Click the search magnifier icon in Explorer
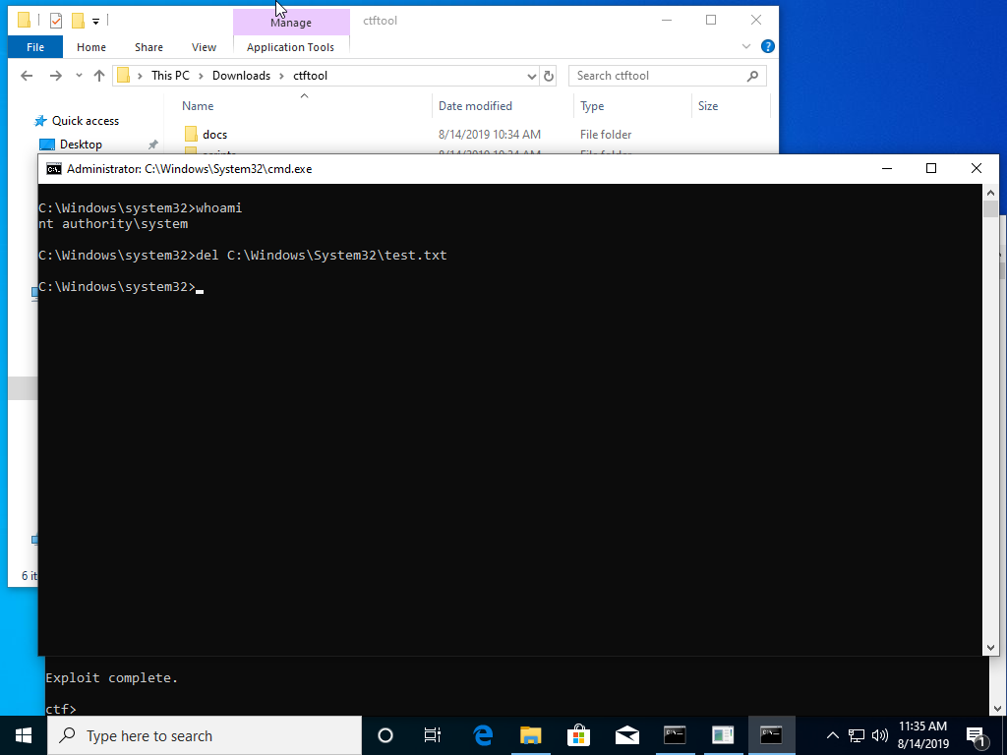 [x=752, y=76]
